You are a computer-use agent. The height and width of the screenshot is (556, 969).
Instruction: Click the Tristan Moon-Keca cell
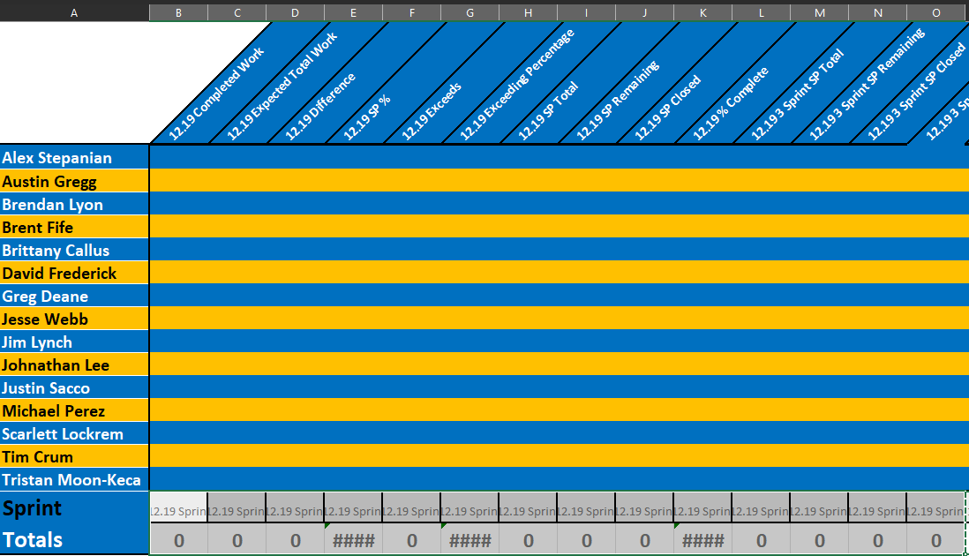[74, 479]
